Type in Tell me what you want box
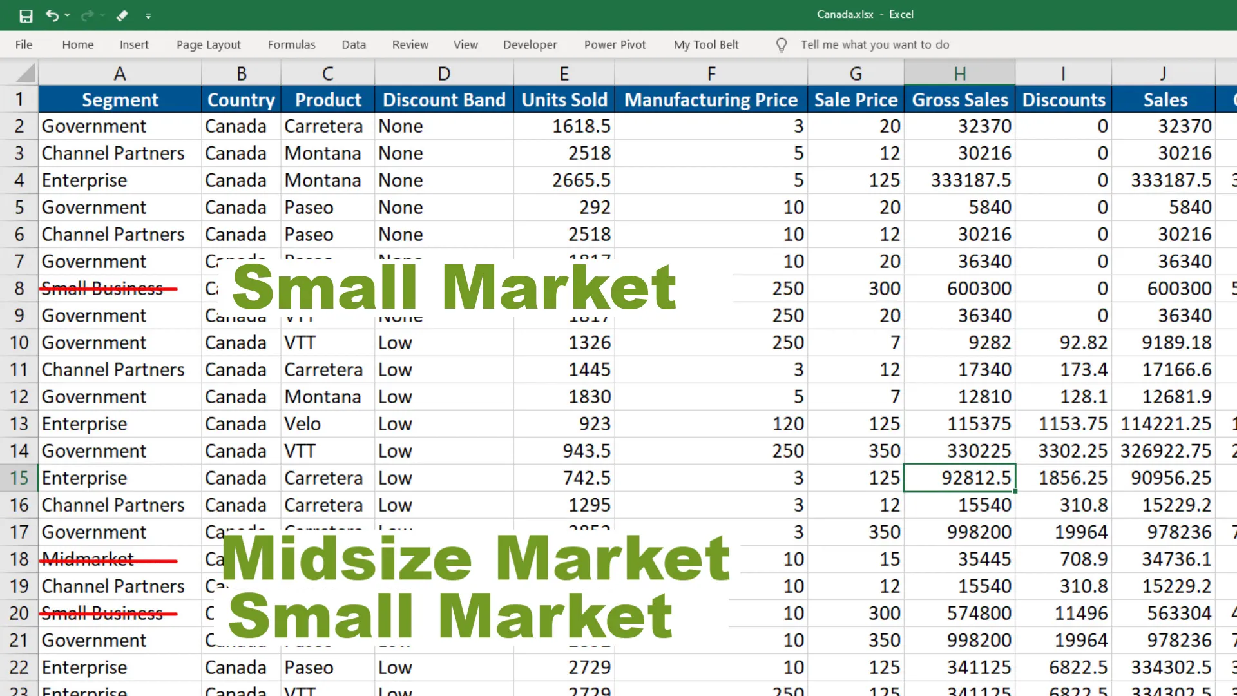The height and width of the screenshot is (696, 1237). (874, 44)
